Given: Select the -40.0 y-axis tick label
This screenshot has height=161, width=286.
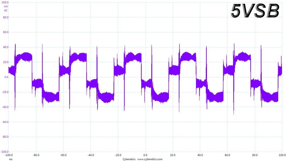Looking at the screenshot, I should [x=5, y=107].
